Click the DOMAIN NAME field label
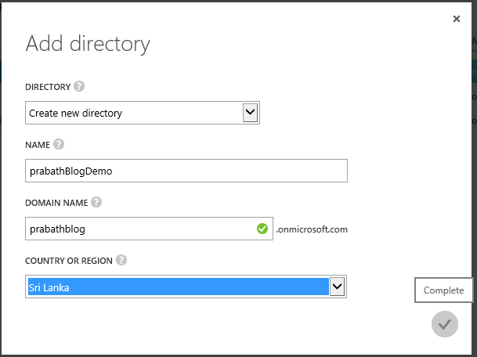Screen dimensions: 477x357 pyautogui.click(x=56, y=203)
